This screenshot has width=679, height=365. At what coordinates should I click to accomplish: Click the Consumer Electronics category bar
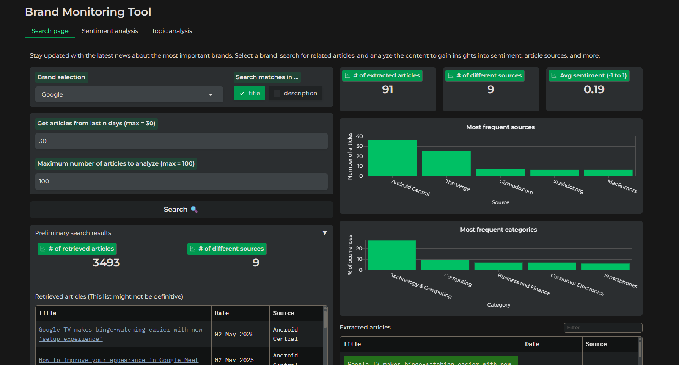coord(552,266)
